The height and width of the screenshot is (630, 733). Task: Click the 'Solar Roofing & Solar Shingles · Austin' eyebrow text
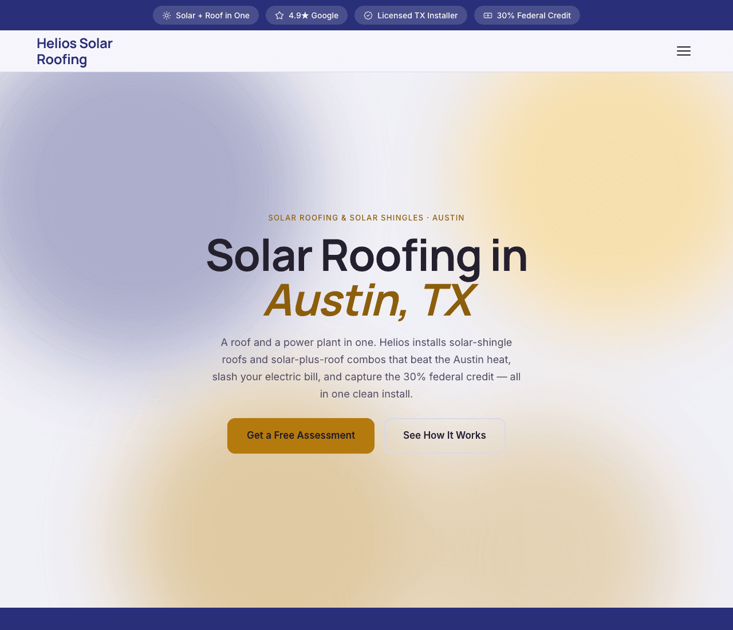(x=366, y=218)
